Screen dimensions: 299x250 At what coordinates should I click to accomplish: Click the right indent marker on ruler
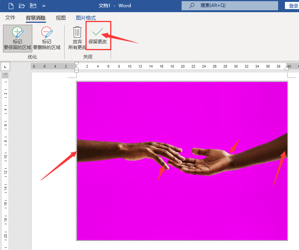[286, 68]
